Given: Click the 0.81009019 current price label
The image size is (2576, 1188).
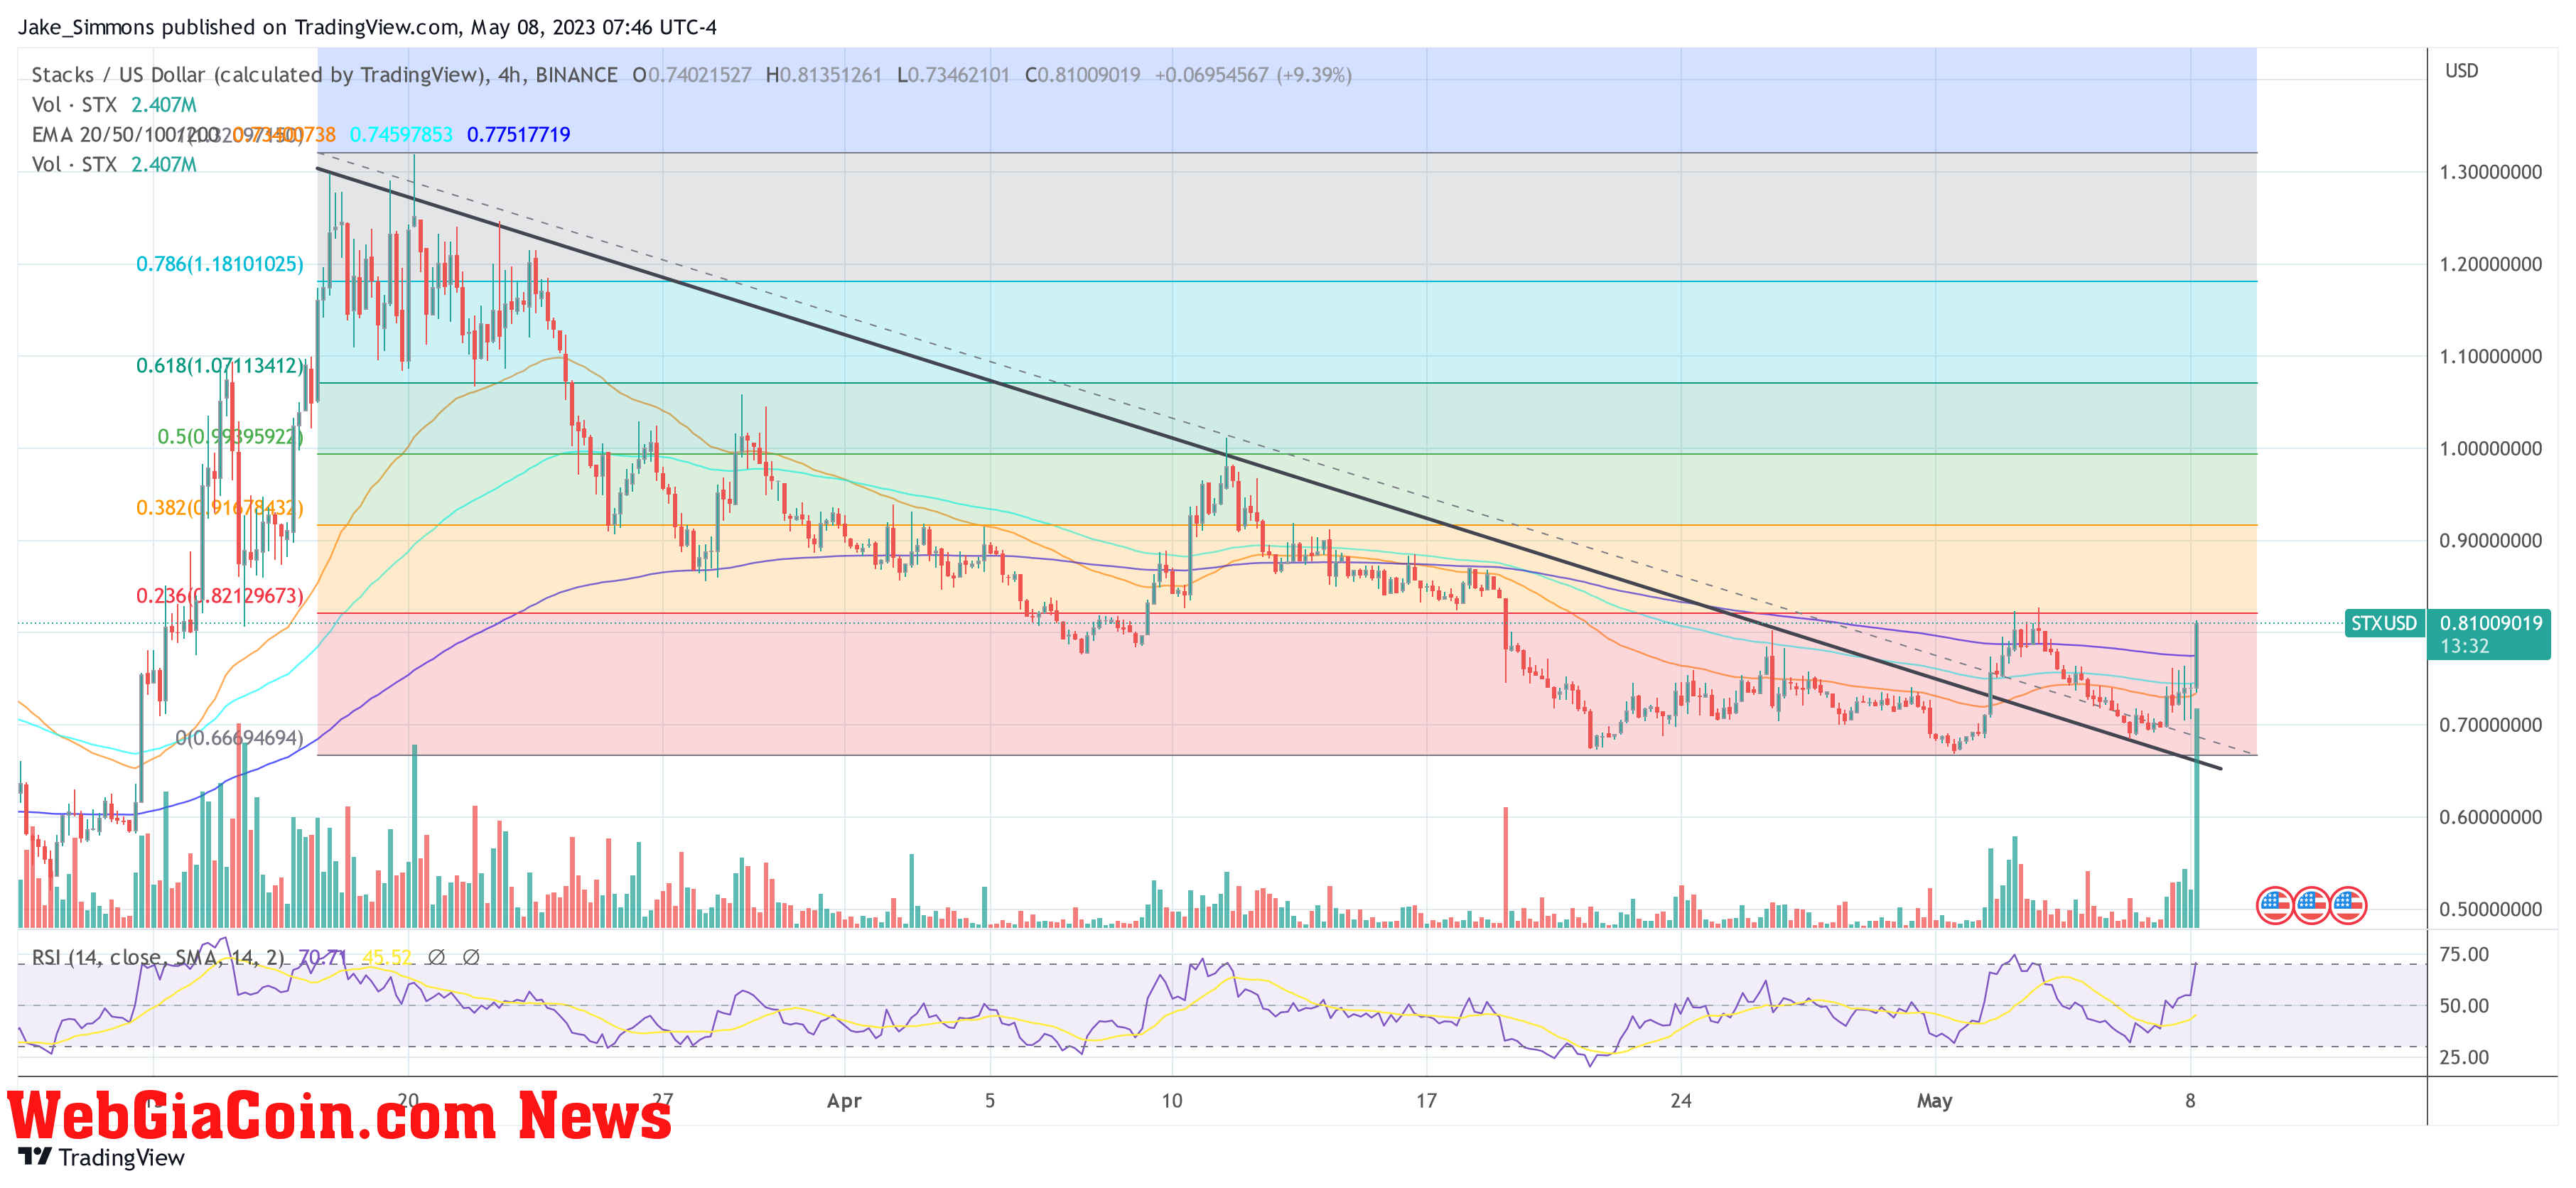Looking at the screenshot, I should coord(2491,623).
